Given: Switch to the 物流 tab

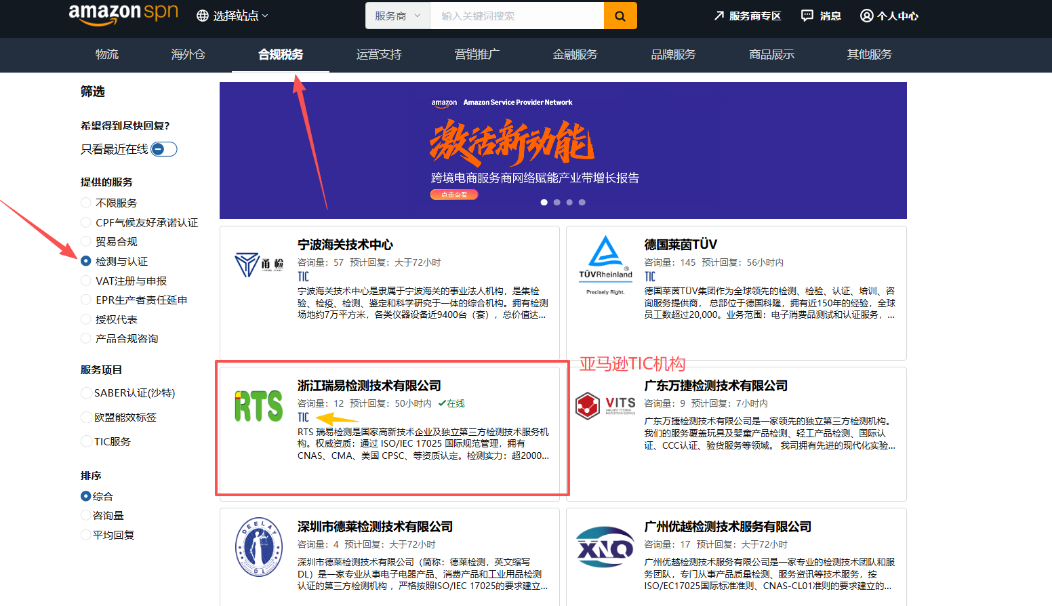Looking at the screenshot, I should 107,54.
